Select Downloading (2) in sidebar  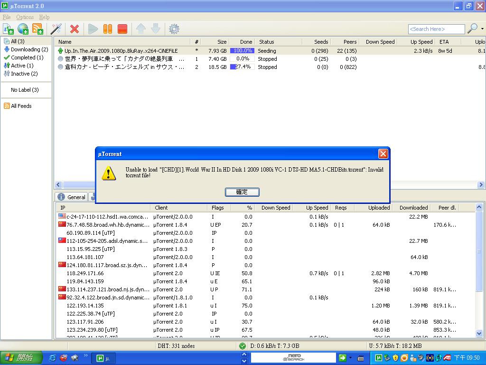pos(29,49)
